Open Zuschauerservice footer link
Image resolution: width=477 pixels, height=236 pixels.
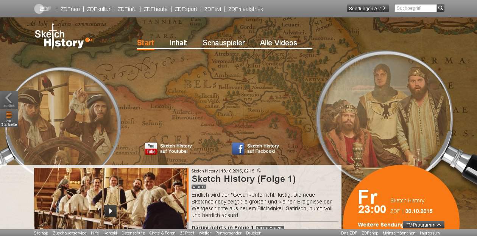point(70,233)
